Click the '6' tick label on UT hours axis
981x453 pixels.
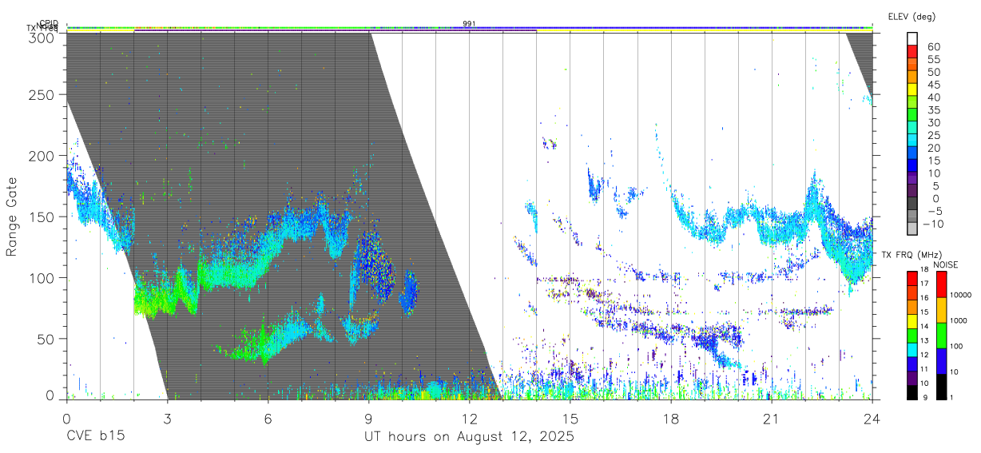268,419
